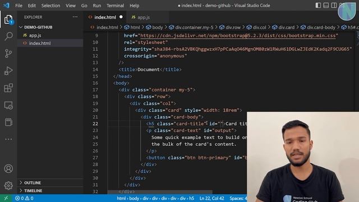Switch to the index.html editor tab
359x202 pixels.
coord(105,17)
